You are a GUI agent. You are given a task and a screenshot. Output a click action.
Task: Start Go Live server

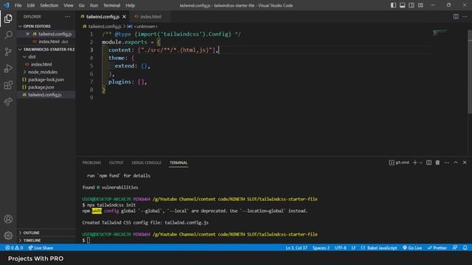point(412,248)
